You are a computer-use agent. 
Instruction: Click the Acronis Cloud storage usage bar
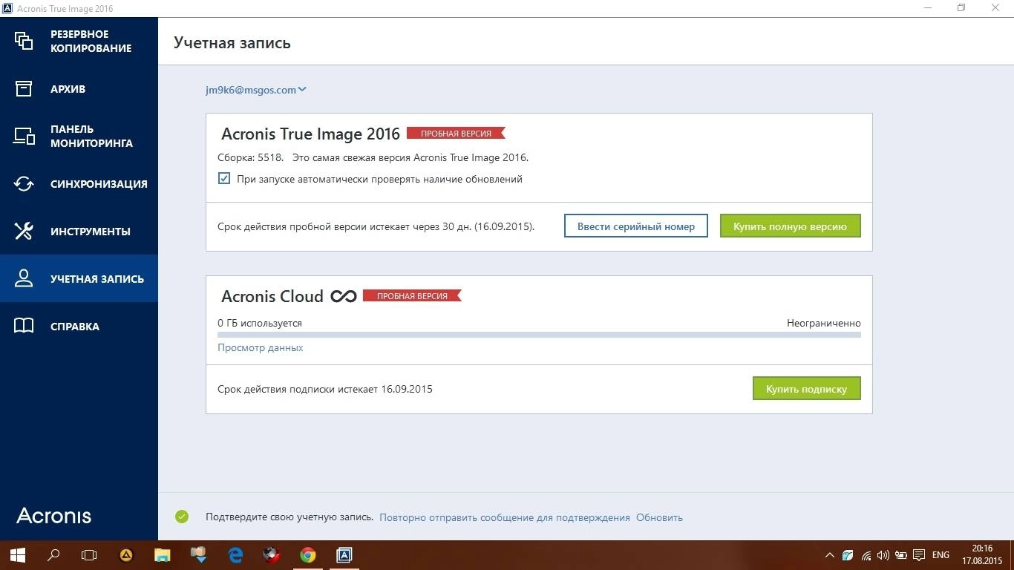pyautogui.click(x=539, y=335)
